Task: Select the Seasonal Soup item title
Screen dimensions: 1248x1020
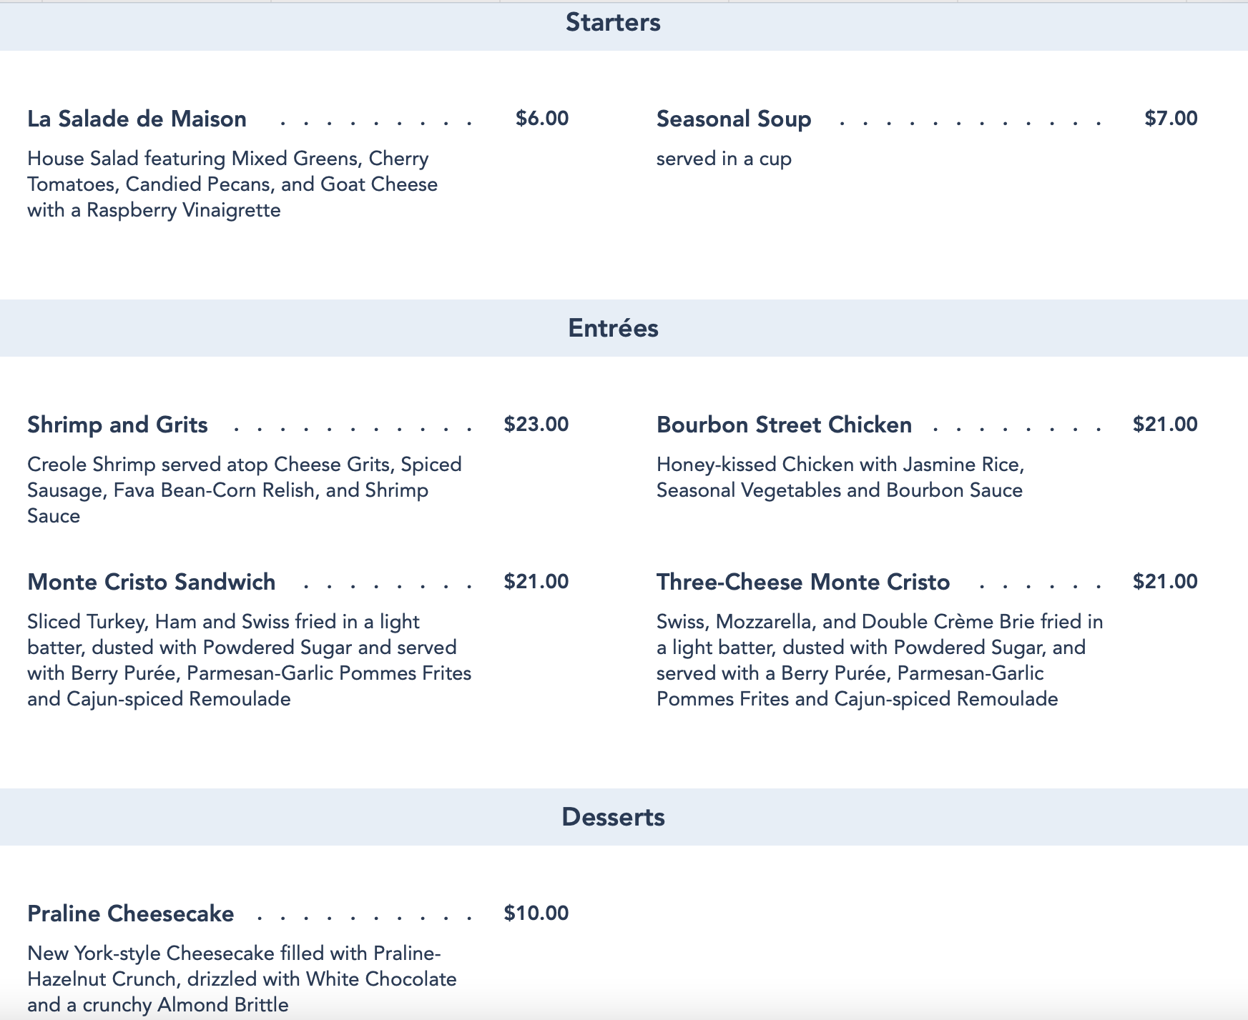Action: pyautogui.click(x=734, y=119)
